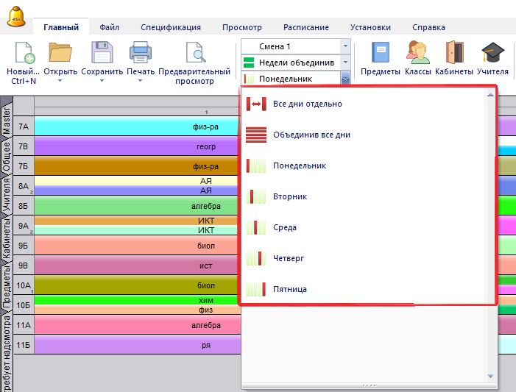Click the Печать printer icon

tap(140, 54)
